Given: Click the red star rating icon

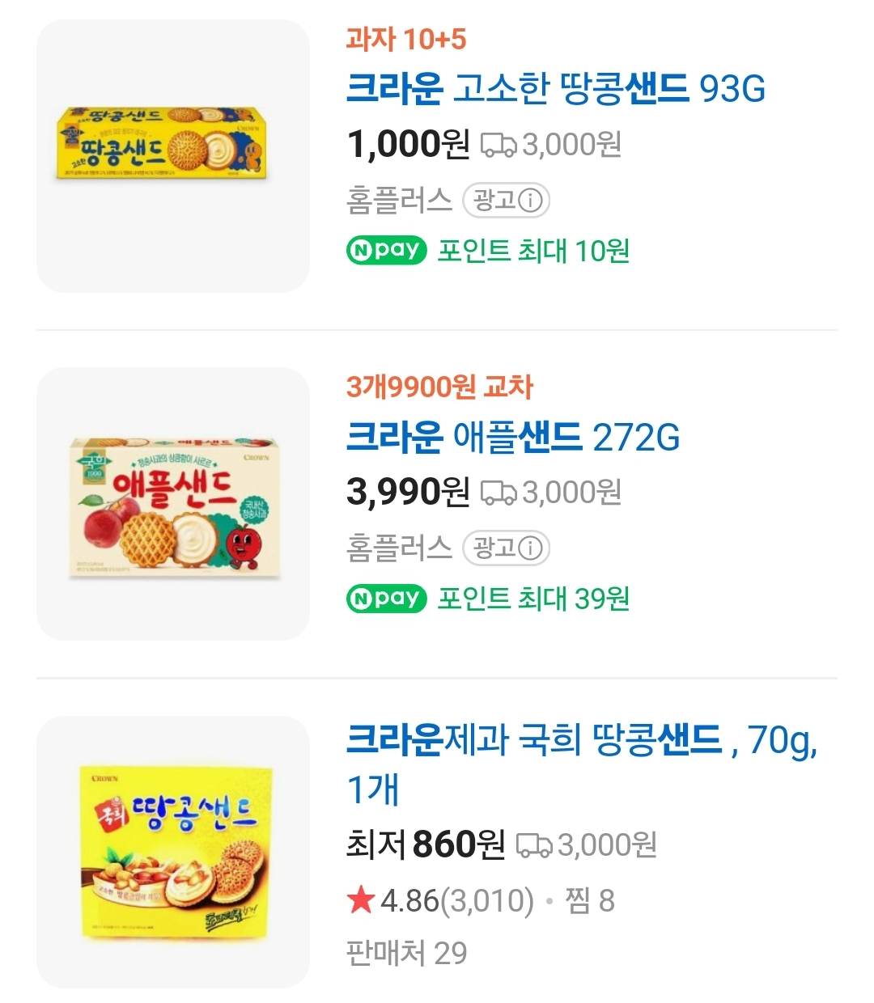Looking at the screenshot, I should point(360,900).
